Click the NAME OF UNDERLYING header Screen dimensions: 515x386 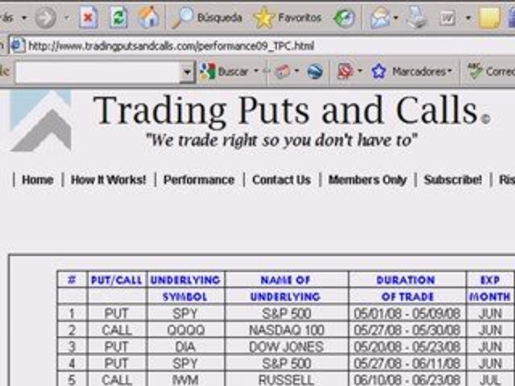click(286, 288)
